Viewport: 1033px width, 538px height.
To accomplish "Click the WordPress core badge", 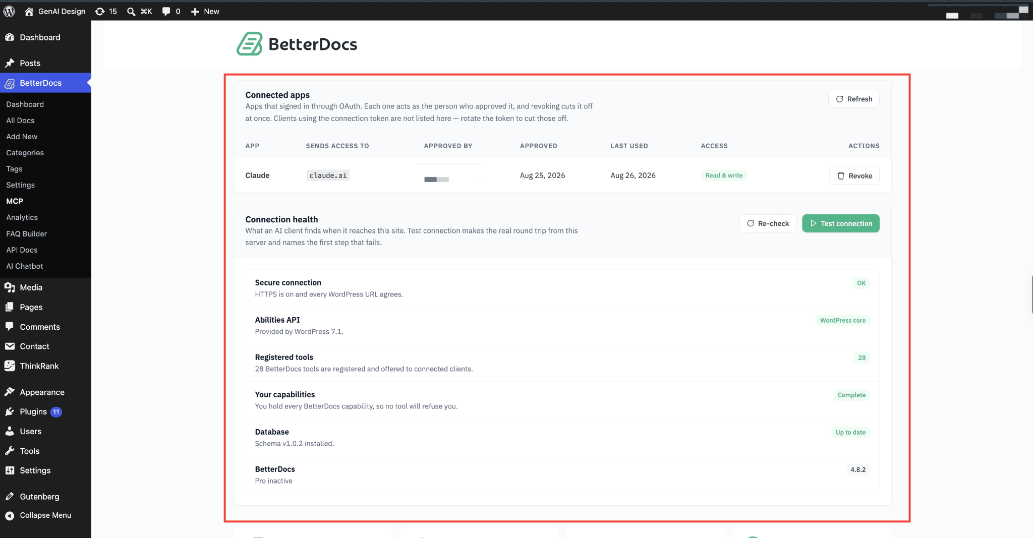I will [x=843, y=320].
